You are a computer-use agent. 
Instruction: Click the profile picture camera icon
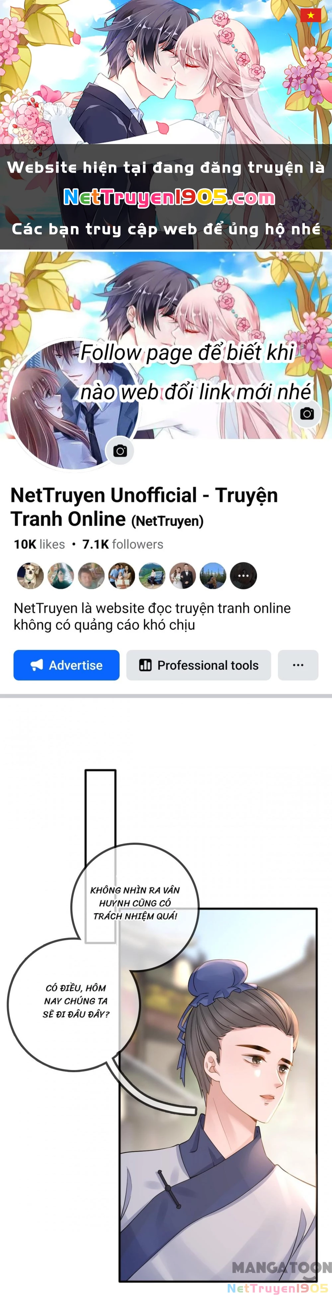pyautogui.click(x=120, y=451)
